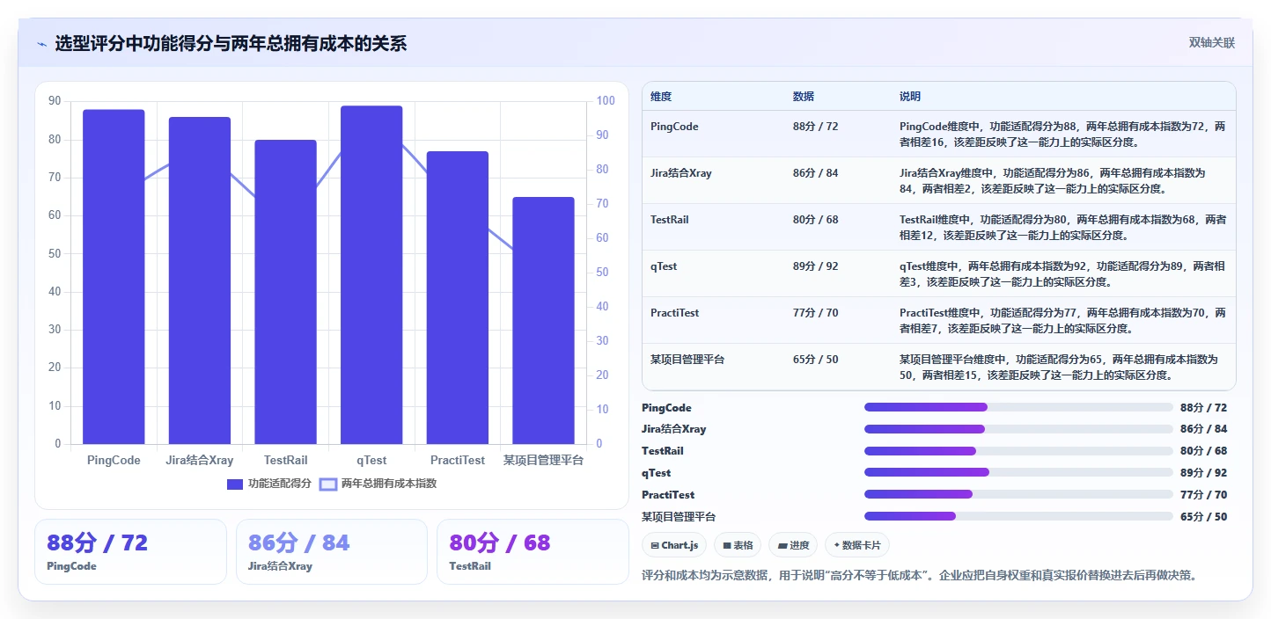Image resolution: width=1271 pixels, height=619 pixels.
Task: Click the 说明 column header
Action: click(910, 97)
